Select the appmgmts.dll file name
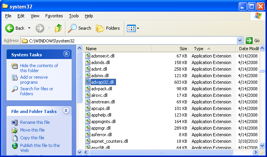The width and height of the screenshot is (267, 157). [103, 122]
